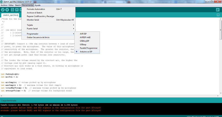This screenshot has height=117, width=222.
Task: Click the 'int averageVolume = 0;' code line
Action: pyautogui.click(x=36, y=91)
